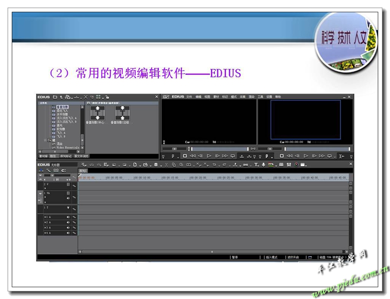Select the 序列1 sequence tab

83,171
